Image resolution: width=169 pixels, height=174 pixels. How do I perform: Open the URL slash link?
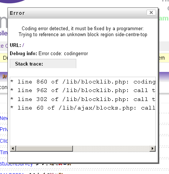23,45
